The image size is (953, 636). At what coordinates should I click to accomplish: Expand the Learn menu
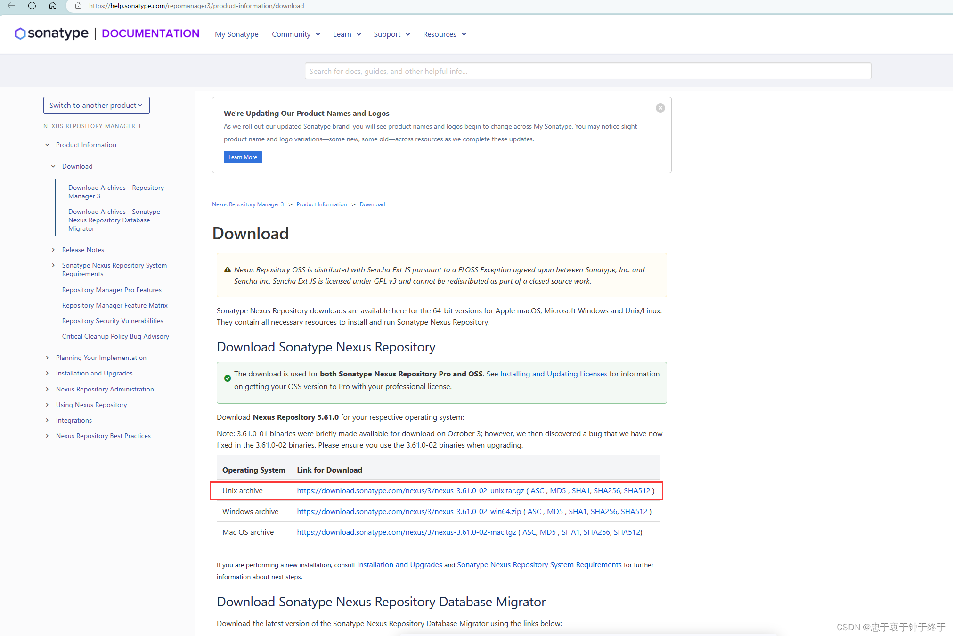pos(347,34)
